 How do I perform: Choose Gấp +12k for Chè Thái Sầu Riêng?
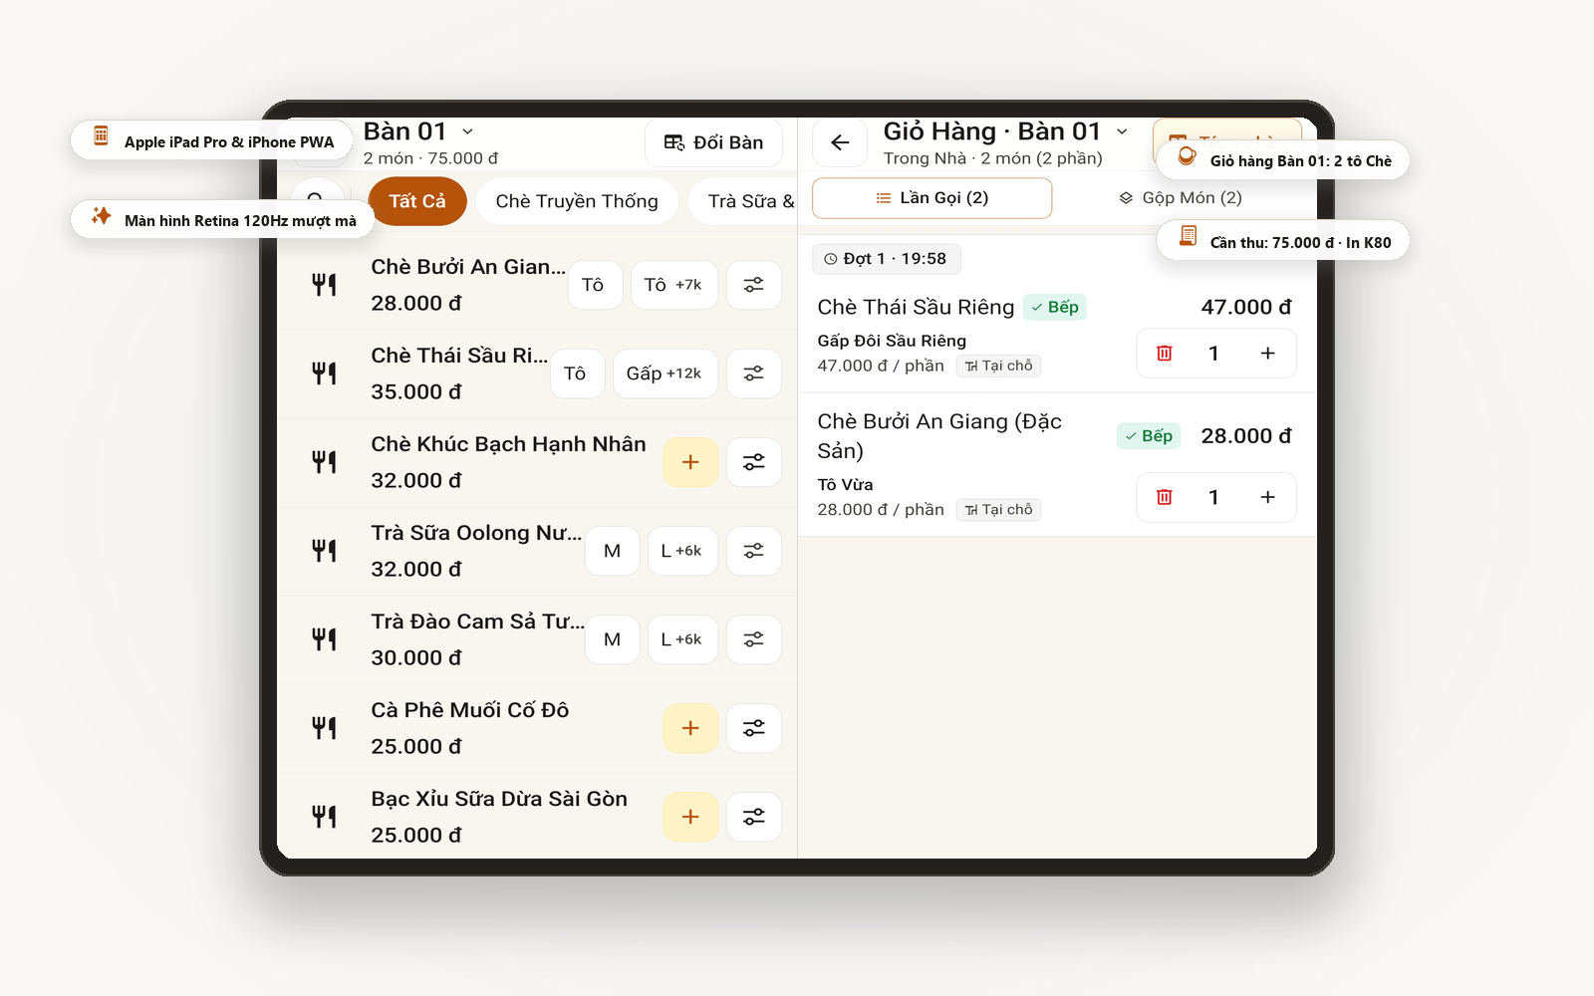click(664, 373)
